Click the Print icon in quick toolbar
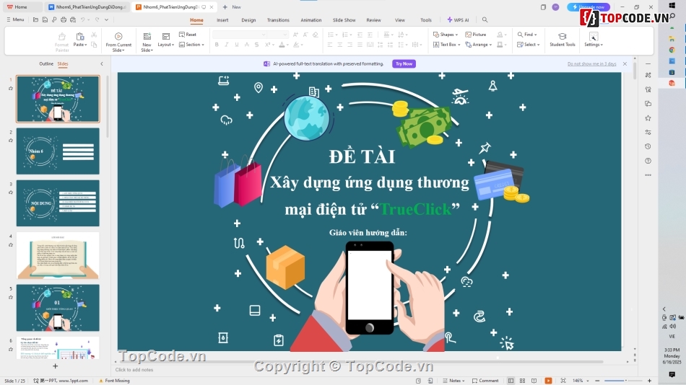 (64, 19)
